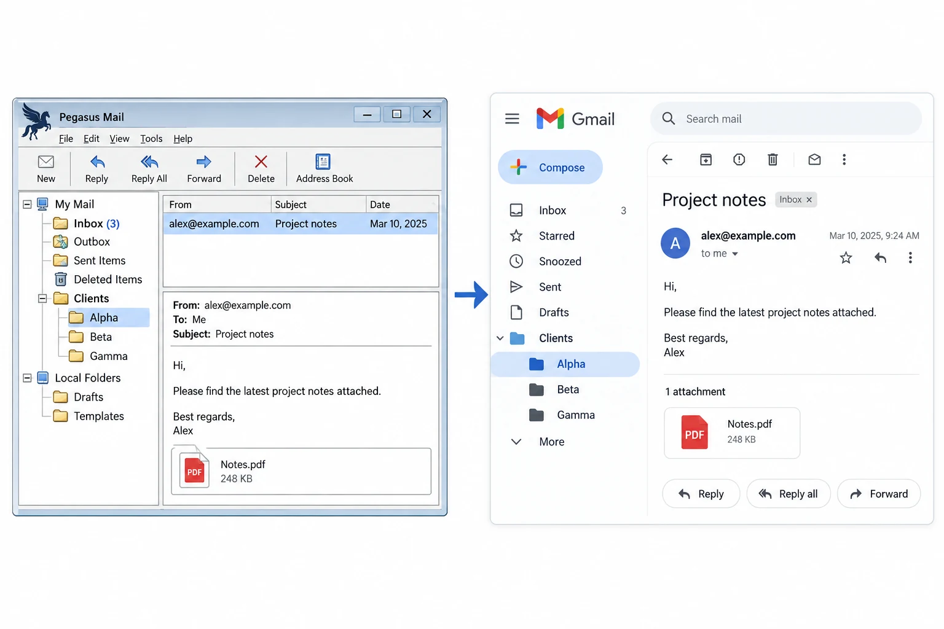Click Delete toolbar icon in Pegasus Mail
Viewport: 944px width, 629px height.
261,162
